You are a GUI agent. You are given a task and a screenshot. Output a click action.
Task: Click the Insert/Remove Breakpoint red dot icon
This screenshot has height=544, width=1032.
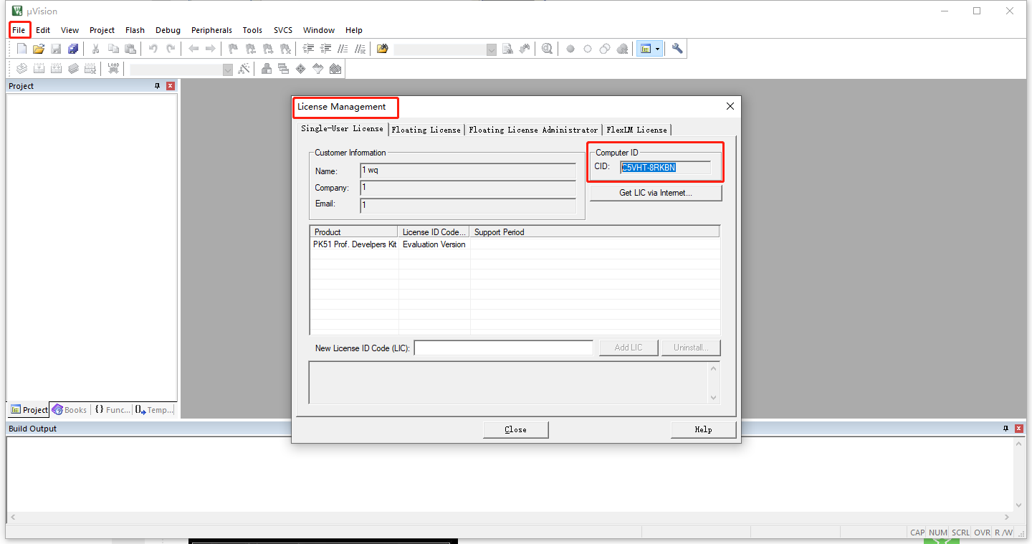(570, 49)
